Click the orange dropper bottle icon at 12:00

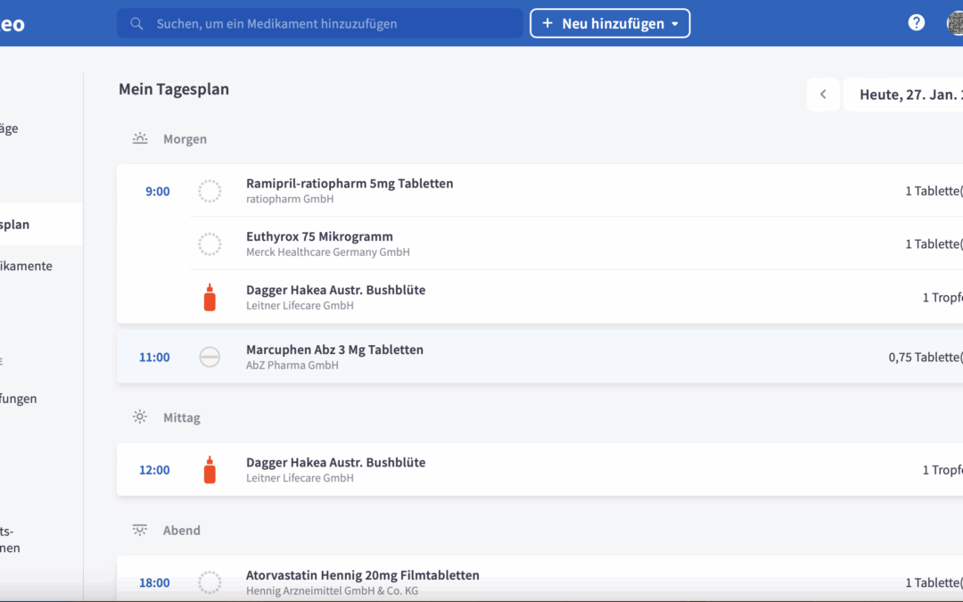pyautogui.click(x=210, y=470)
